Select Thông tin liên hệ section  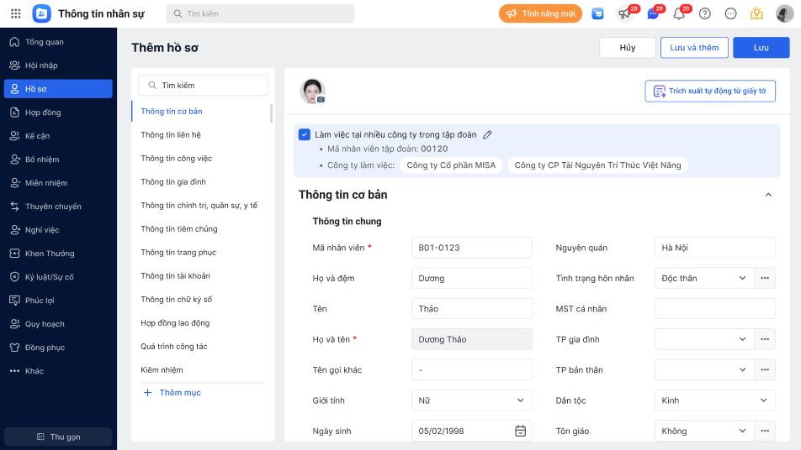tap(171, 135)
